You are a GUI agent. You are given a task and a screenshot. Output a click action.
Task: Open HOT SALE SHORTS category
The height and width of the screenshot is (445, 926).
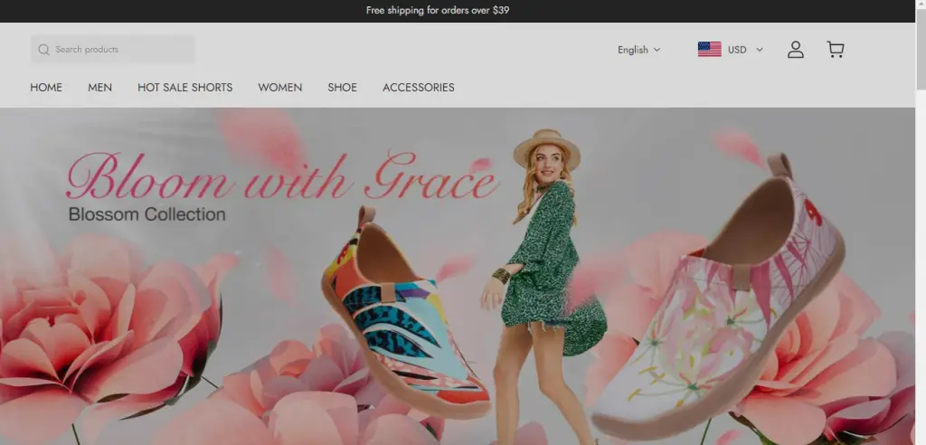coord(184,88)
